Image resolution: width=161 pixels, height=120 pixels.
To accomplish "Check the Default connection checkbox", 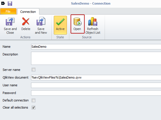I will tap(33, 100).
